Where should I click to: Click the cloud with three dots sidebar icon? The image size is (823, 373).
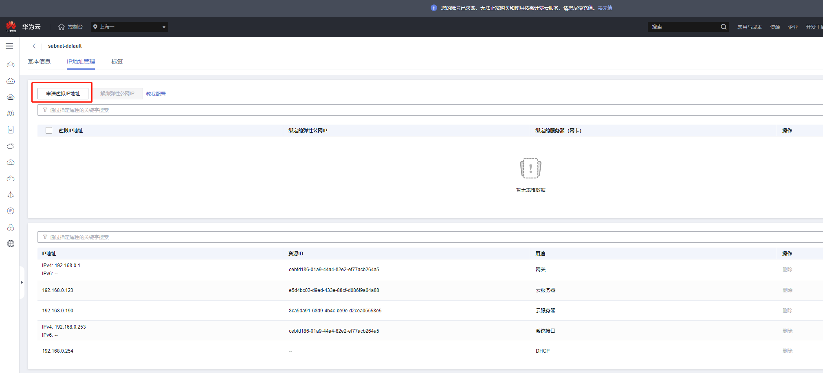pos(11,81)
